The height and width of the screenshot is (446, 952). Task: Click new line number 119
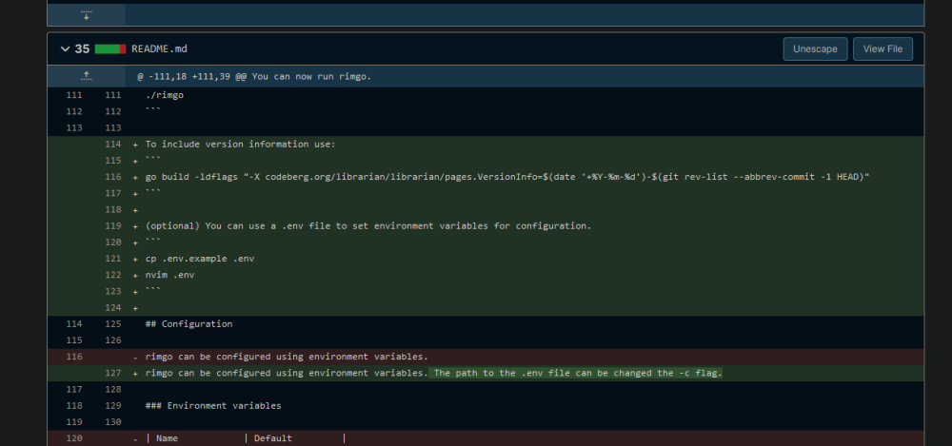click(x=113, y=226)
